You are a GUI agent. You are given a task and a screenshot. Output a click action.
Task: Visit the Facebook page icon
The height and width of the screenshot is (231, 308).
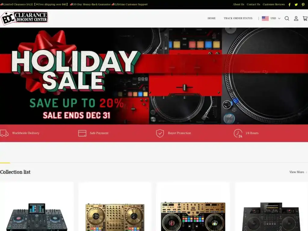289,5
